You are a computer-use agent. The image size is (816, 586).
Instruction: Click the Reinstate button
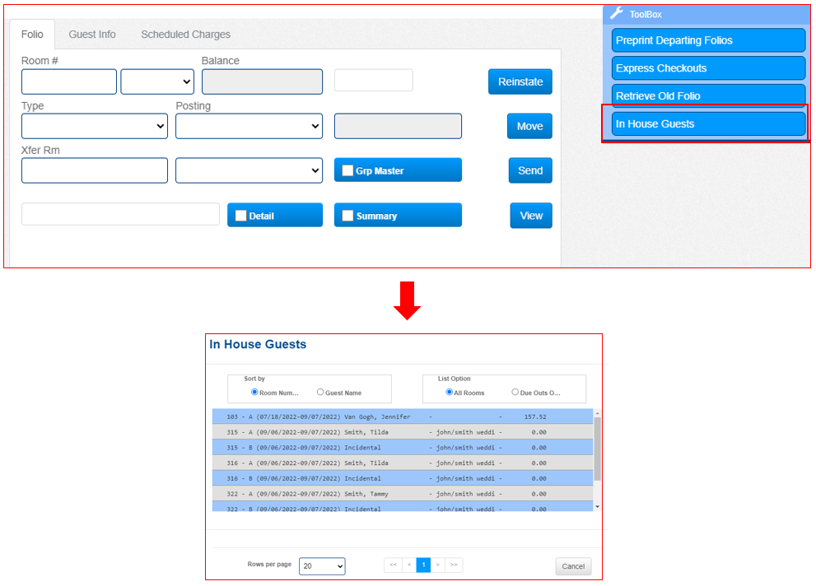click(520, 81)
